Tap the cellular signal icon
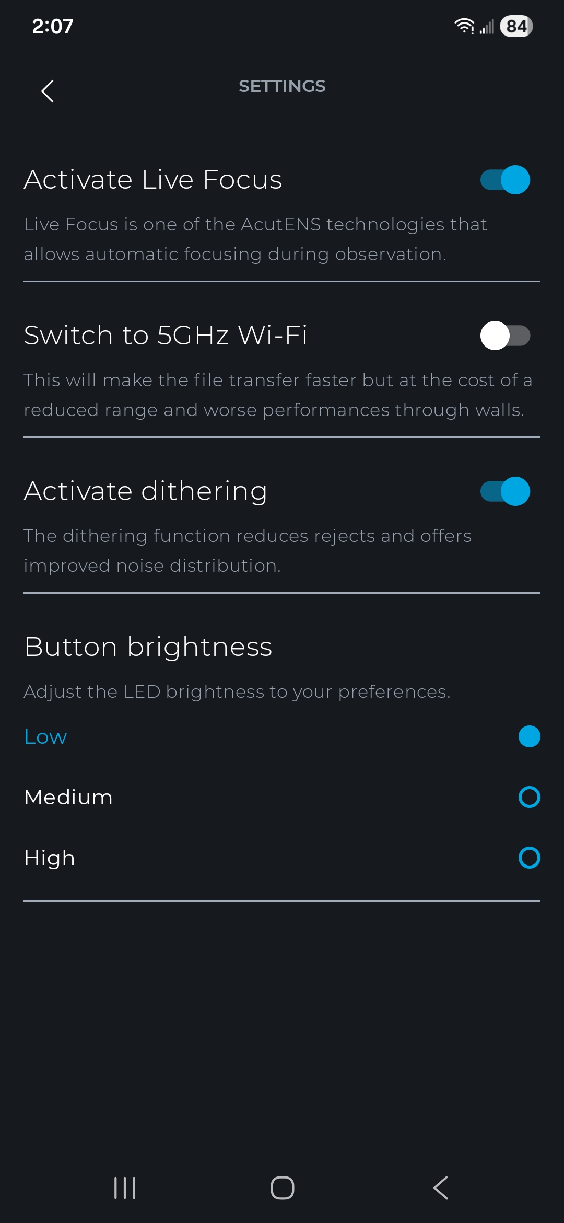This screenshot has width=564, height=1223. (x=487, y=26)
